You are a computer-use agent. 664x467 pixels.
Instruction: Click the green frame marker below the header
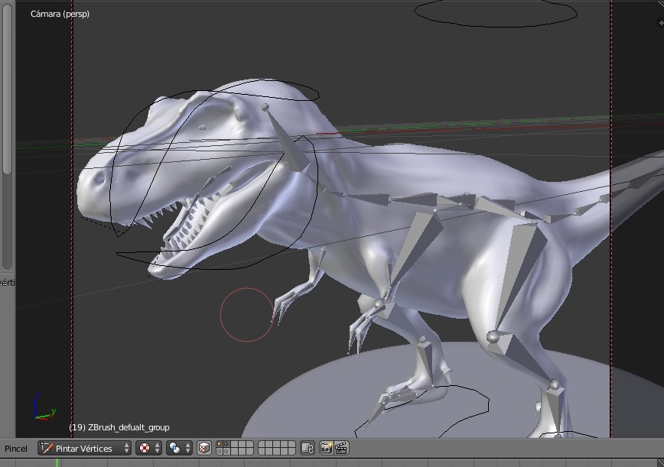point(57,463)
